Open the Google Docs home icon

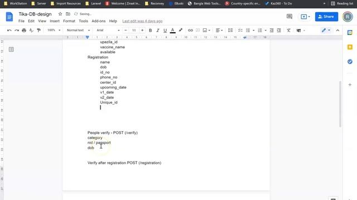[x=9, y=17]
